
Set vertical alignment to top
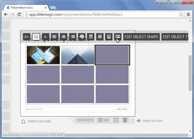tap(91, 37)
